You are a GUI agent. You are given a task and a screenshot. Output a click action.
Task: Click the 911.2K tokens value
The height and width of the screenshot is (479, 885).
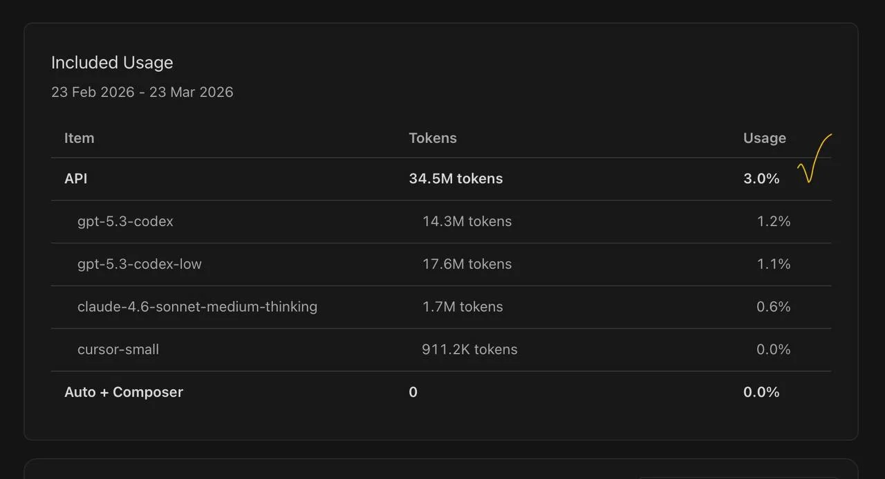point(469,349)
